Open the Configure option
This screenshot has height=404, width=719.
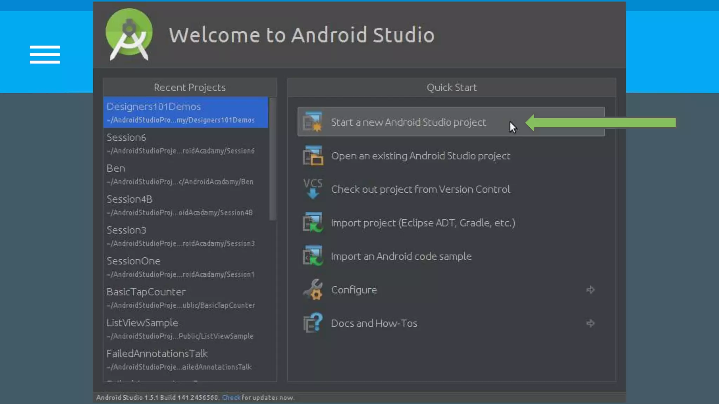click(x=451, y=290)
